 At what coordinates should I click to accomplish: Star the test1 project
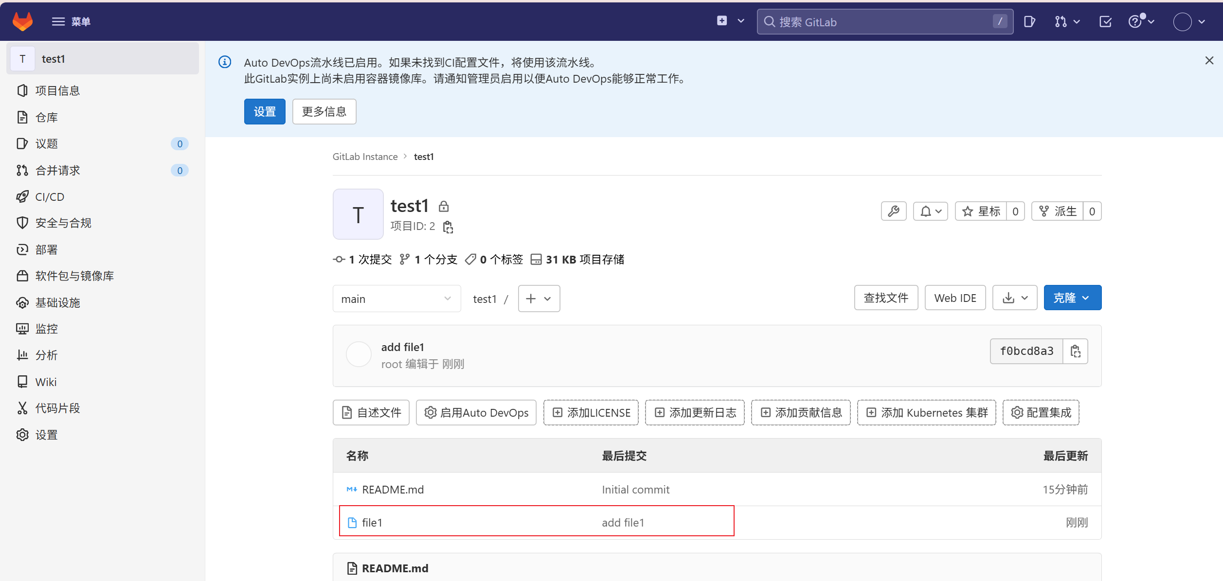click(981, 211)
